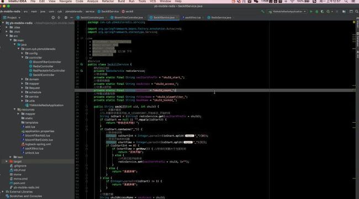Screen dimensions: 359x199
Task: Expand the domain package
Action: (23, 80)
